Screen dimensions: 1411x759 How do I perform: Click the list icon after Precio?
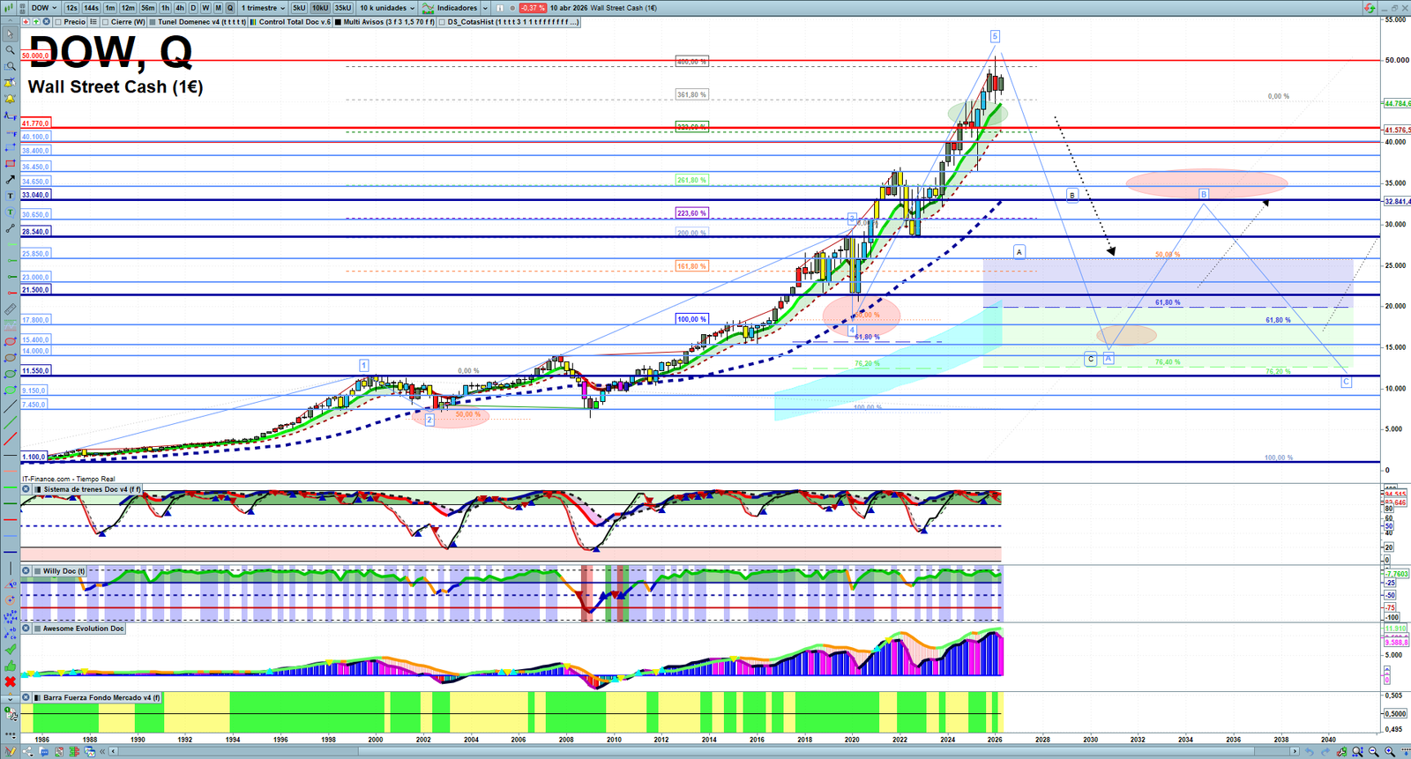[x=93, y=22]
